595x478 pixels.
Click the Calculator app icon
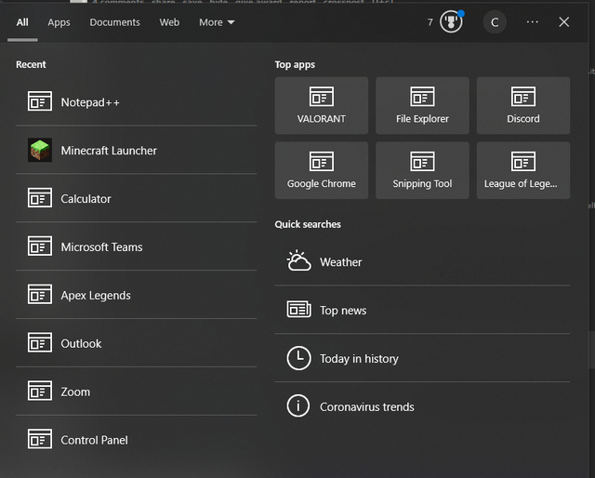point(40,197)
